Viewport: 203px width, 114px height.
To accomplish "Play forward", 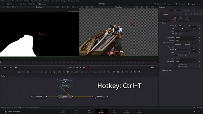I will [80, 67].
